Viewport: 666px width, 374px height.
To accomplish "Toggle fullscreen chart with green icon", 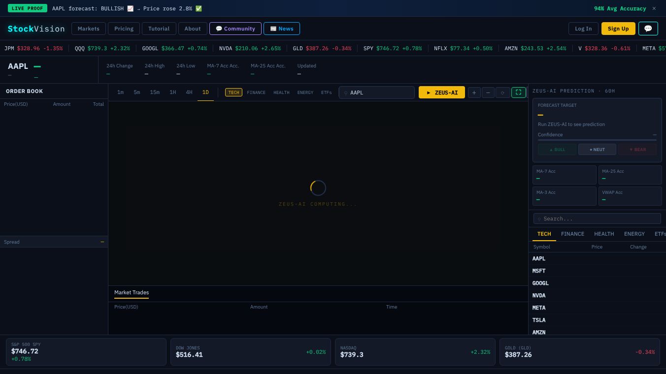I will [518, 93].
